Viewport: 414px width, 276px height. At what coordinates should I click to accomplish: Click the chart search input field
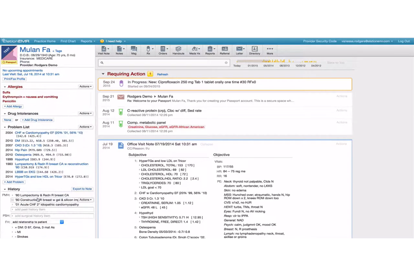point(164,63)
